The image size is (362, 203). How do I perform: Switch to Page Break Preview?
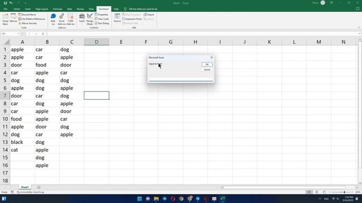324,192
